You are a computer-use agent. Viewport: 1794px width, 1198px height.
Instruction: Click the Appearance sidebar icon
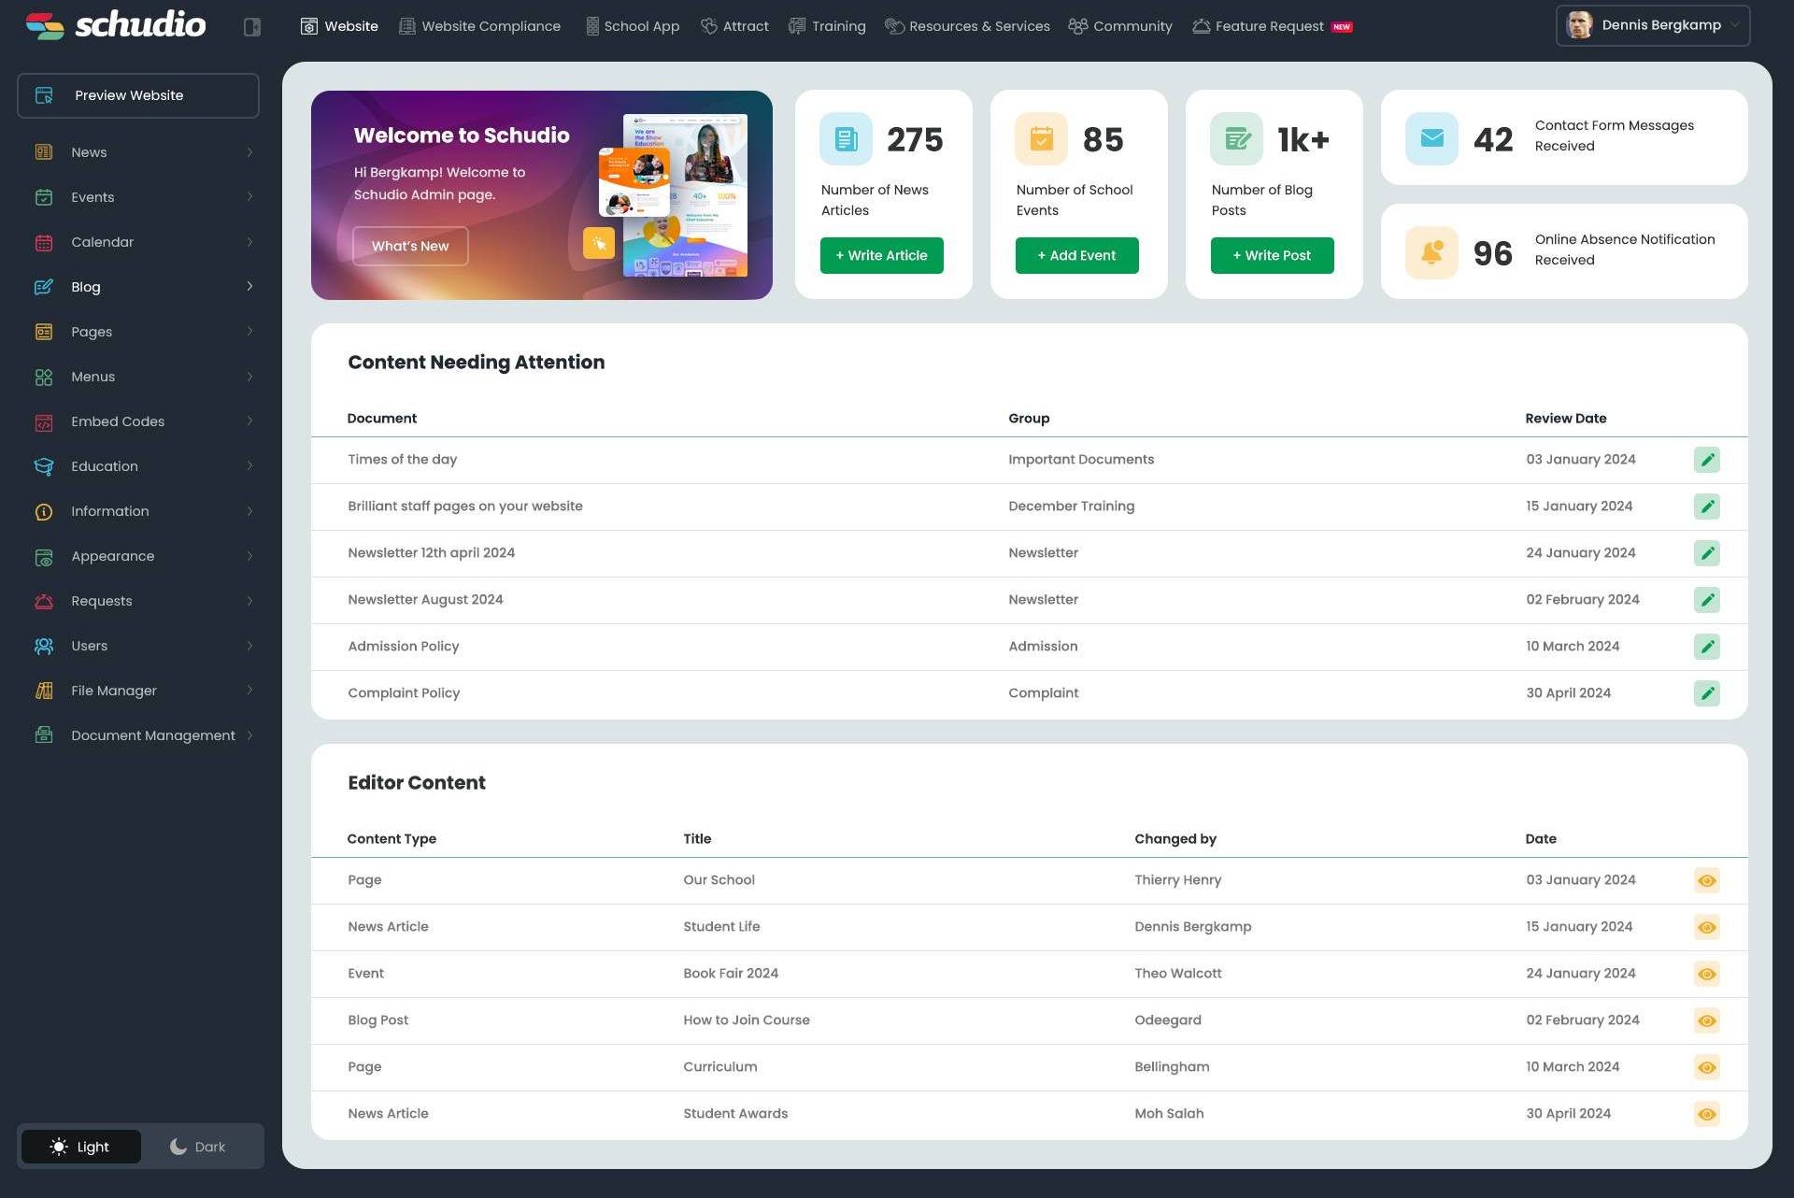tap(44, 556)
